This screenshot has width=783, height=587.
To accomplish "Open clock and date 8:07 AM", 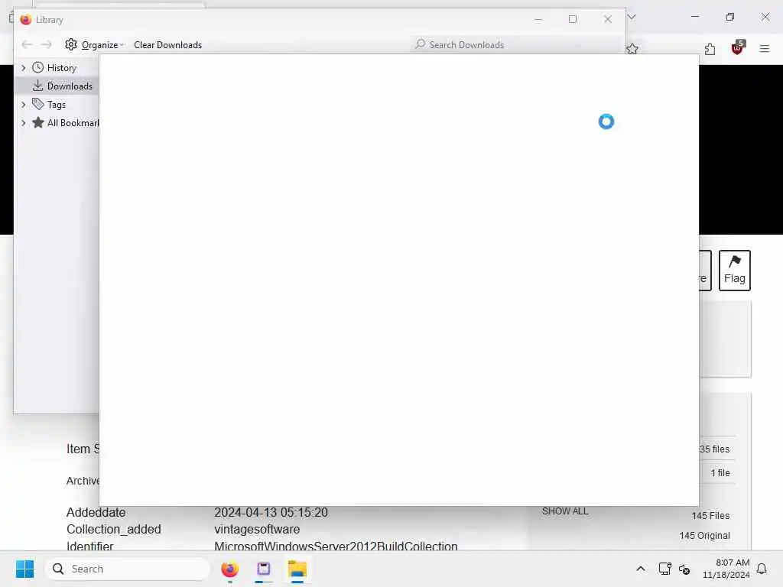I will point(726,569).
